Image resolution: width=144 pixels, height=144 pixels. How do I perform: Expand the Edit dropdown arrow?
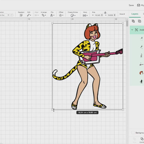click(x=30, y=15)
